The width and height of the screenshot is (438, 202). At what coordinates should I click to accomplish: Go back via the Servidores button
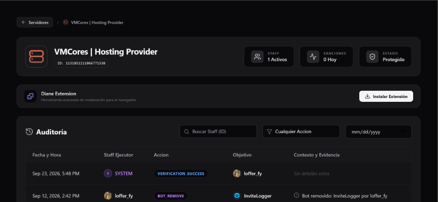coord(35,22)
